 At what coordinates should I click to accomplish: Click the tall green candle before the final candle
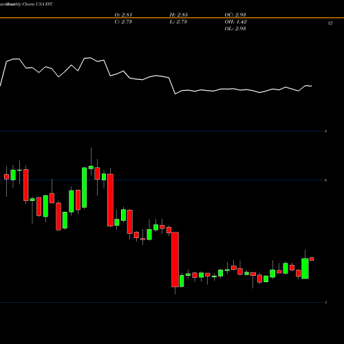pos(305,268)
